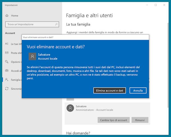This screenshot has width=171, height=137.
Task: Click dialog title bar Vuoi eliminare account e dati?
Action: 85,37
